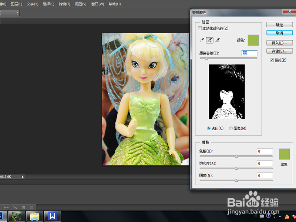Viewport: 296px width, 222px height.
Task: Enable 本地化颜色簇 checkbox
Action: [200, 28]
